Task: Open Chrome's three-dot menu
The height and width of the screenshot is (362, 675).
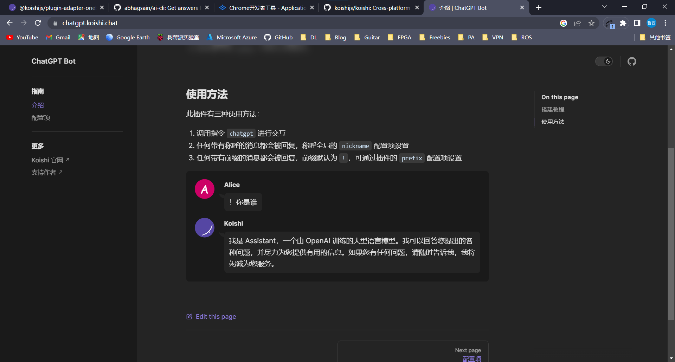Action: 665,23
